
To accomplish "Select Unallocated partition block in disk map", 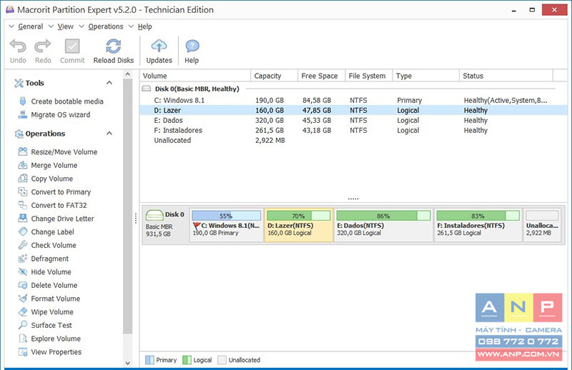I will 542,225.
